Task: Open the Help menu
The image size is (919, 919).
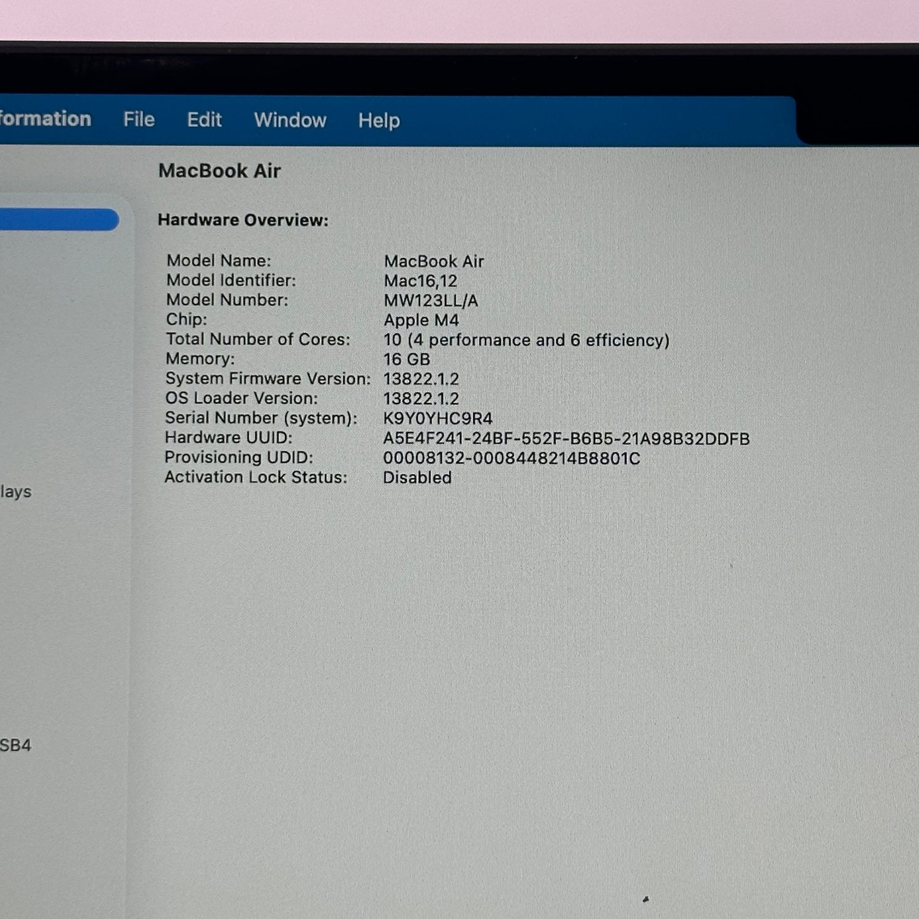Action: [x=379, y=121]
